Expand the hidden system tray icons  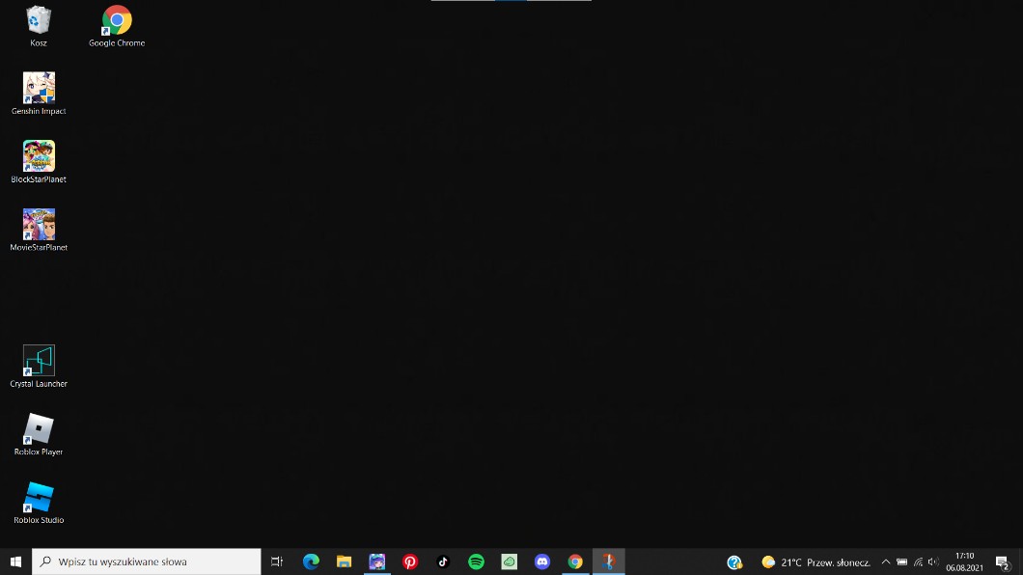point(885,561)
